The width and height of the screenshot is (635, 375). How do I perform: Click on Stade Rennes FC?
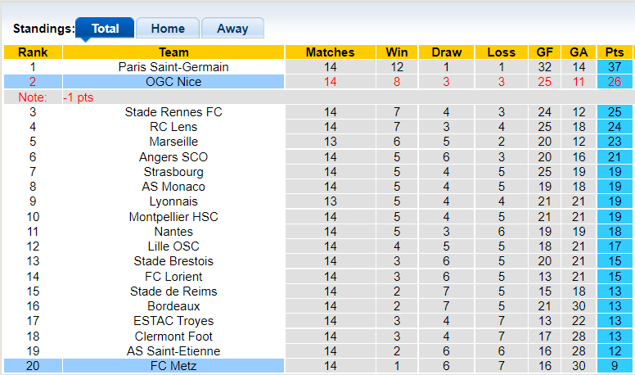[173, 112]
